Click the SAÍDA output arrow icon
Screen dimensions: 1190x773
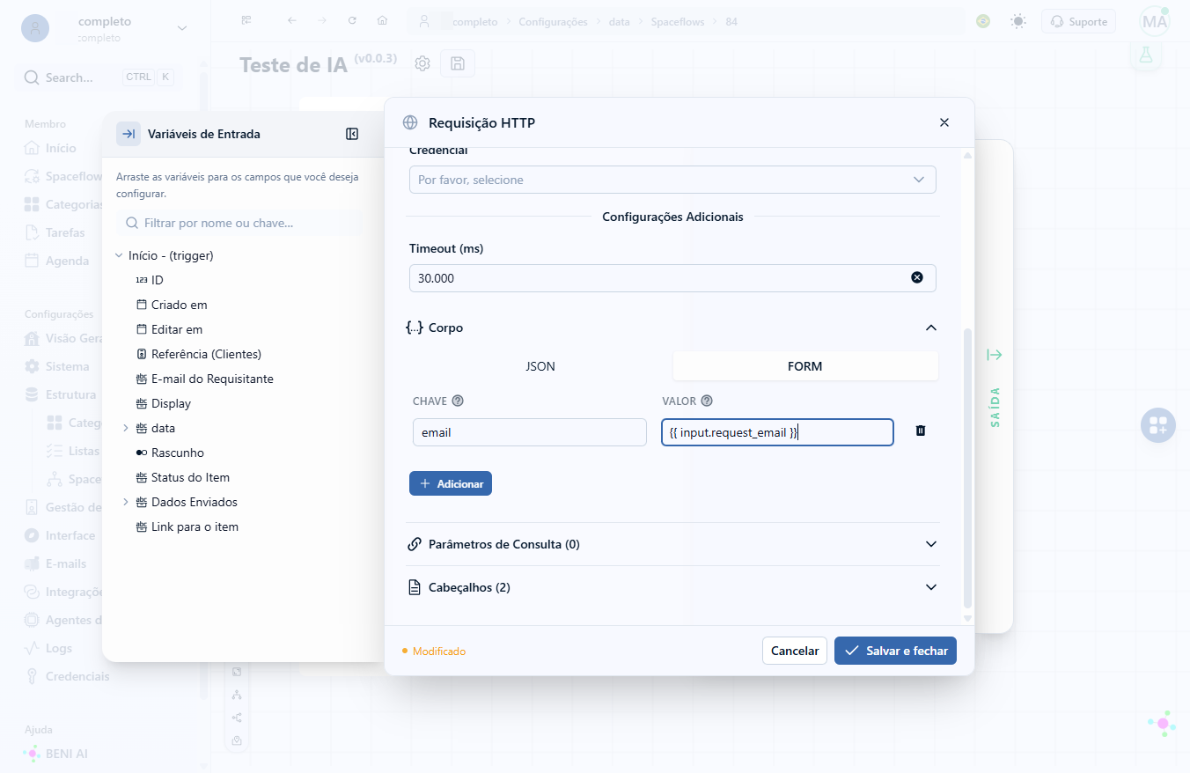(x=995, y=355)
